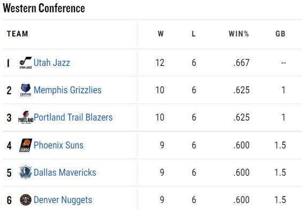Open the Phoenix Suns team link

pyautogui.click(x=58, y=145)
